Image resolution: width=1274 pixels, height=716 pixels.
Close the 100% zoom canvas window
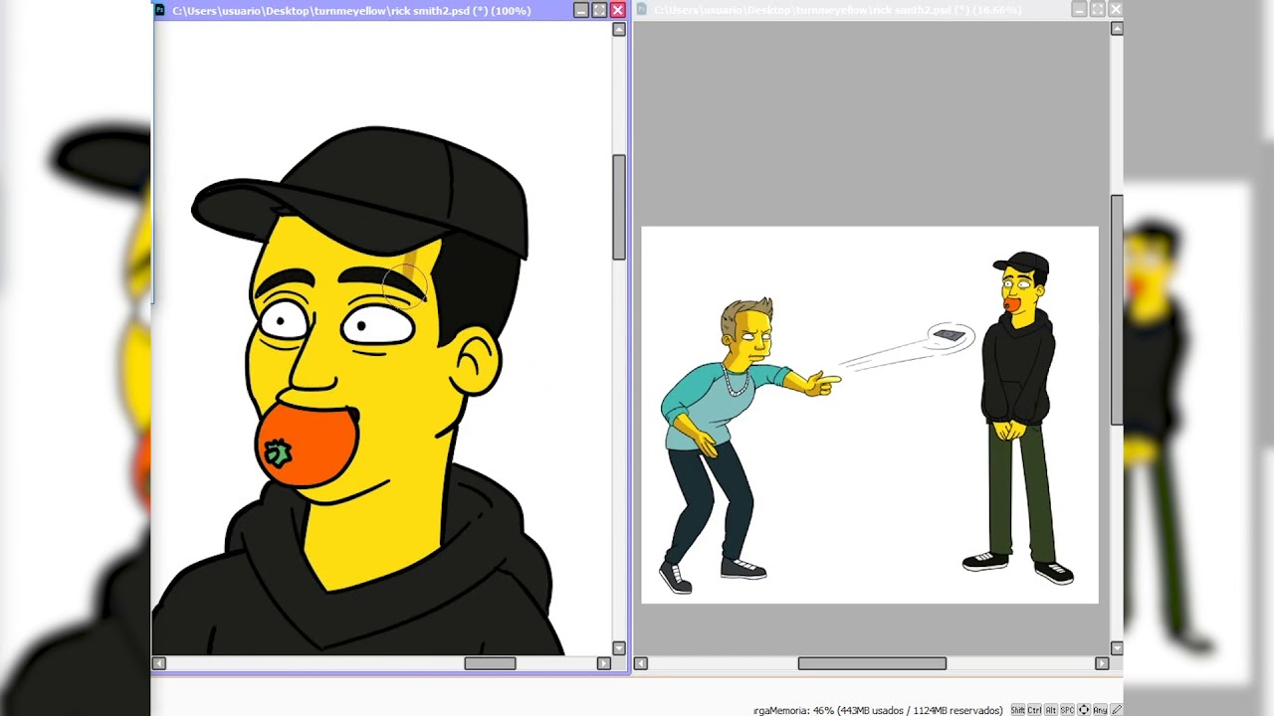tap(617, 10)
